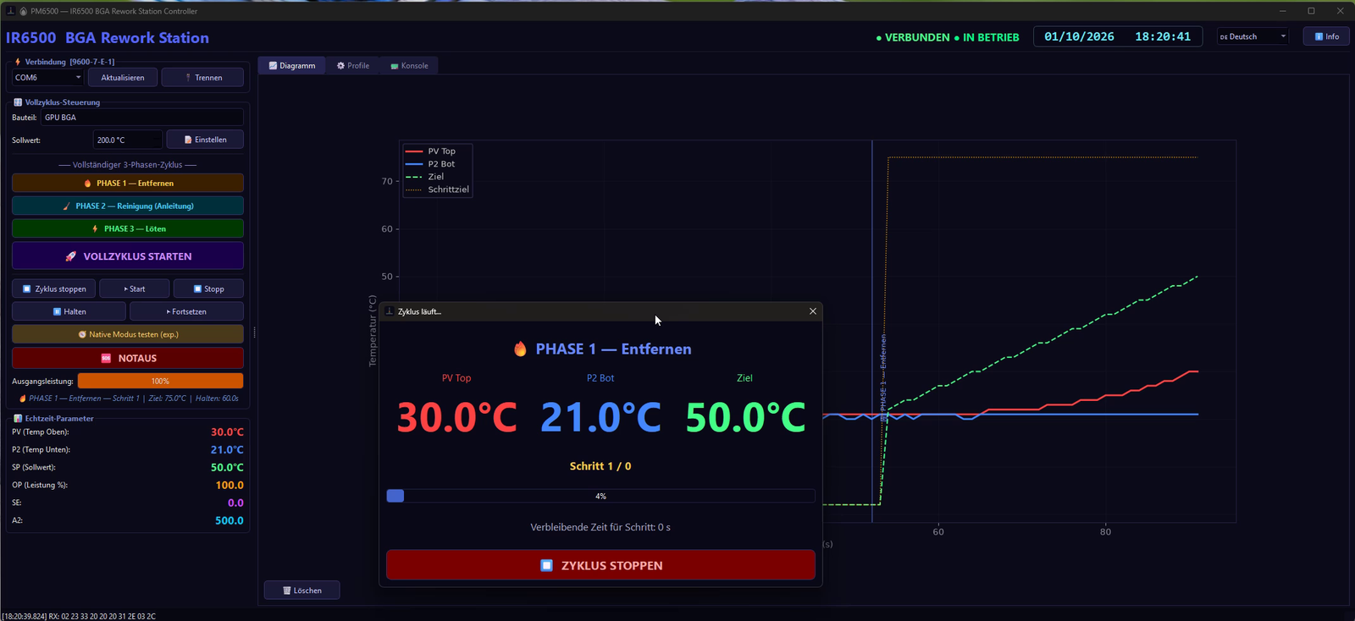Hit the red NOTAUS emergency stop
The image size is (1355, 621).
point(128,358)
